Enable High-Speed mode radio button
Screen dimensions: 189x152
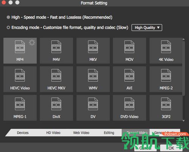[8, 17]
